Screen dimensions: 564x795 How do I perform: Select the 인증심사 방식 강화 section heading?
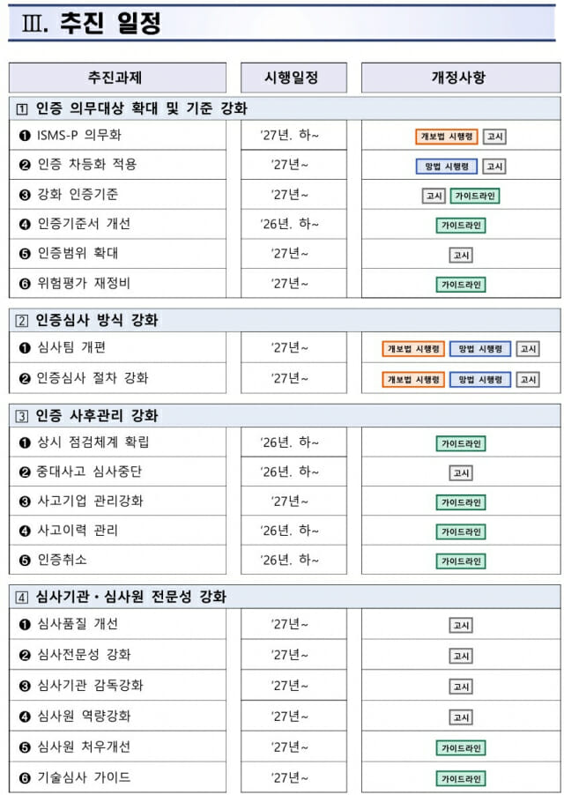(97, 320)
